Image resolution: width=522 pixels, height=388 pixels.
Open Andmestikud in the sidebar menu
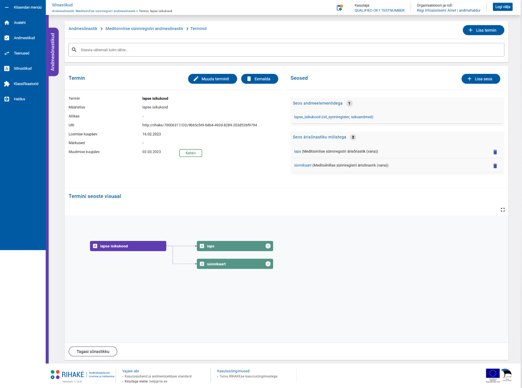point(24,38)
